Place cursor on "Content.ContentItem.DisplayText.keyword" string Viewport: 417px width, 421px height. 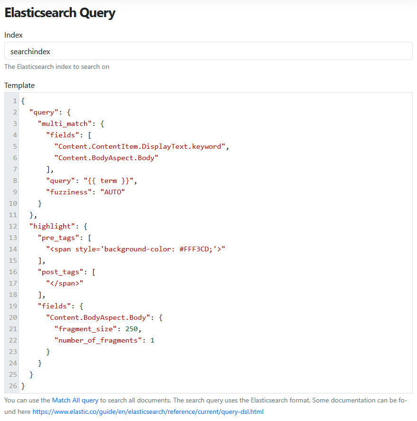pos(139,146)
